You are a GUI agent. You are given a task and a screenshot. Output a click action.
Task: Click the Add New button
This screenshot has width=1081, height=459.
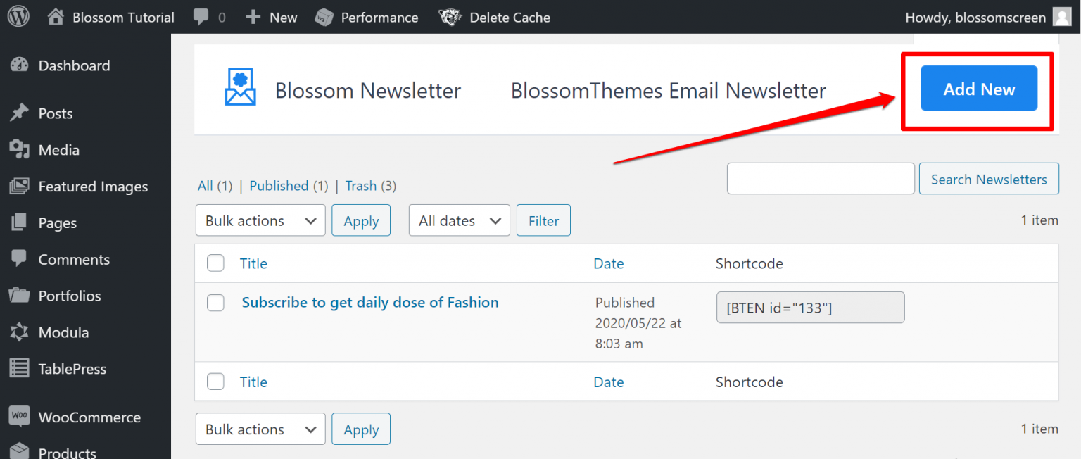[x=978, y=89]
